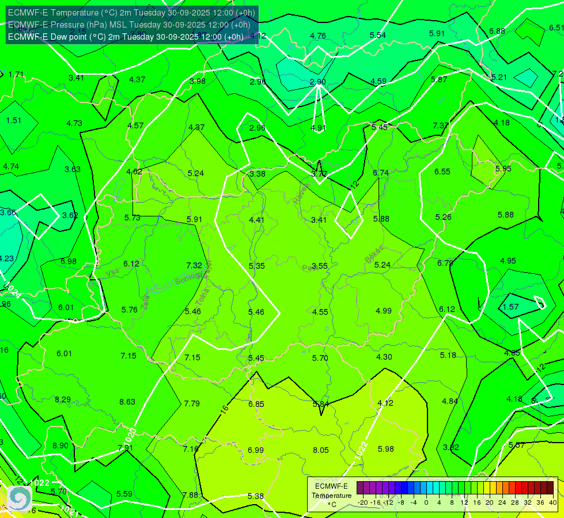Click the dew point value 1.57
Screen dimensions: 564x518
[511, 307]
